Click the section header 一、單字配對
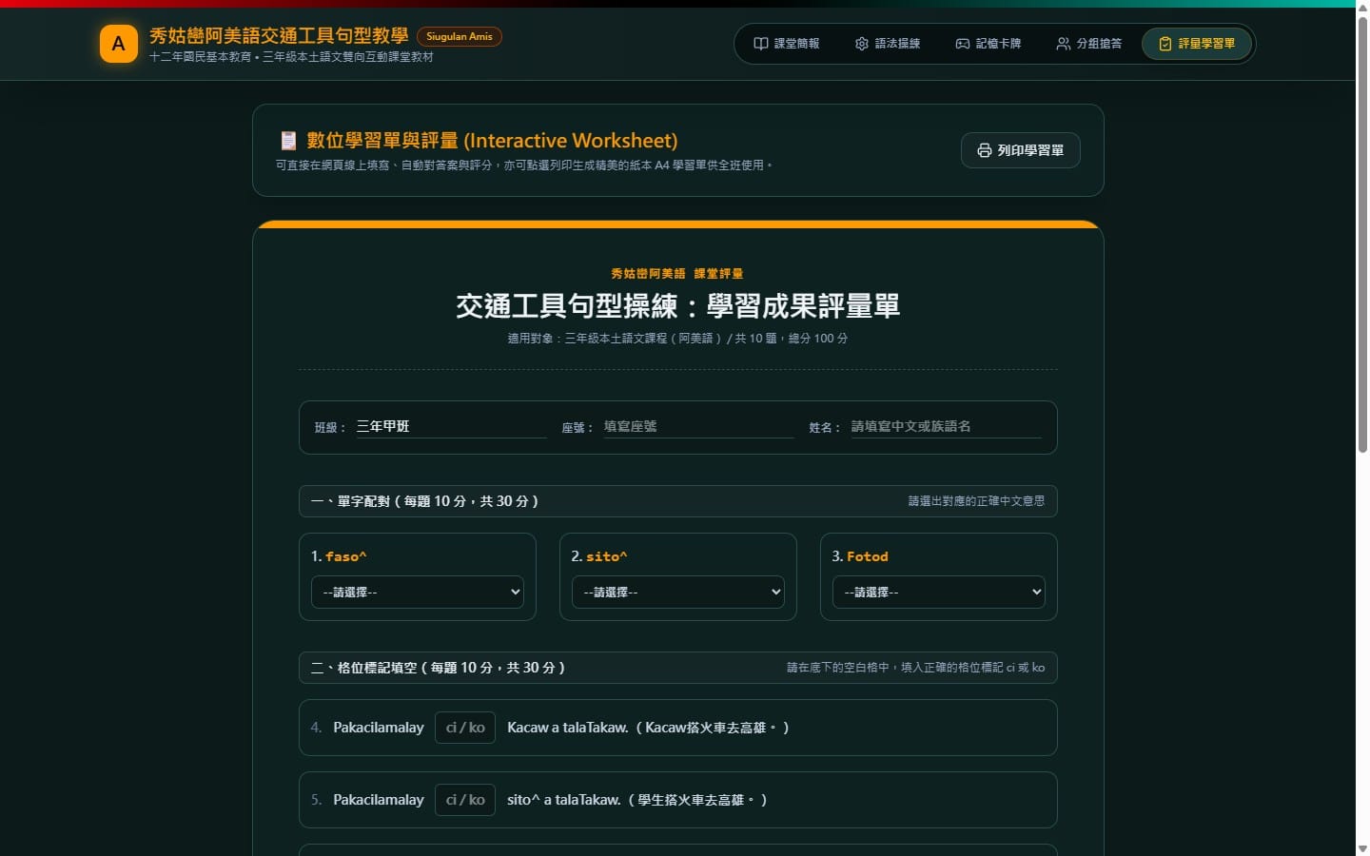Viewport: 1370px width, 856px height. [678, 501]
